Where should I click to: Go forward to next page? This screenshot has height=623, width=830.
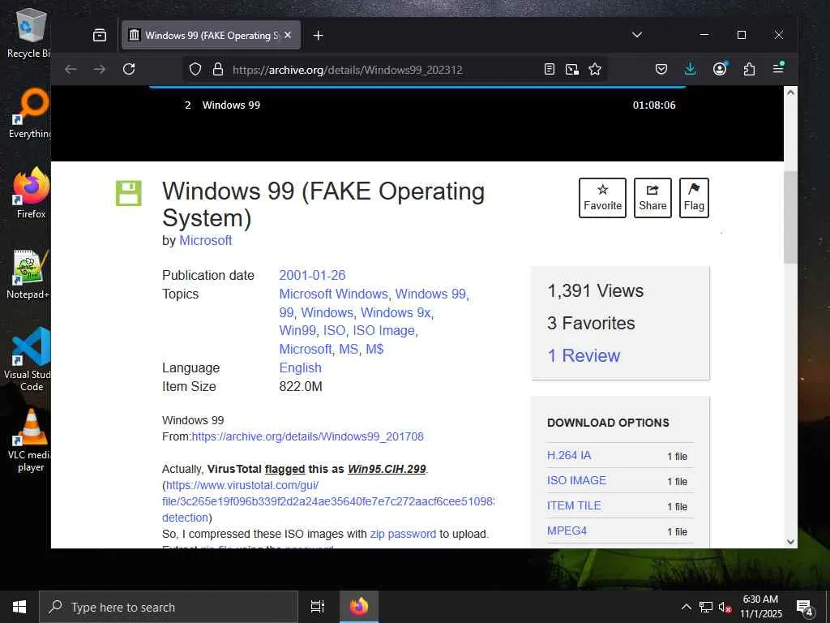pyautogui.click(x=100, y=70)
